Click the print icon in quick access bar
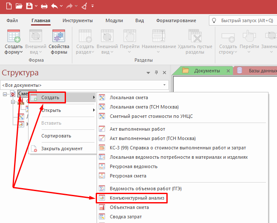This screenshot has width=277, height=223. [x=44, y=6]
